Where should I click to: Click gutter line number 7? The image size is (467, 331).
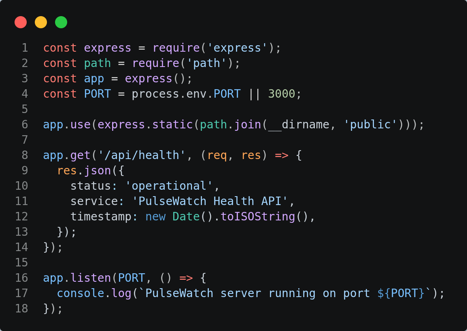pos(25,140)
